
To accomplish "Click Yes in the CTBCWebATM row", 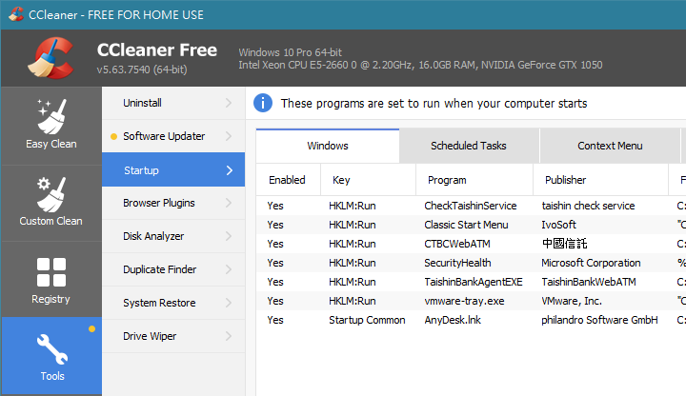I will (275, 244).
